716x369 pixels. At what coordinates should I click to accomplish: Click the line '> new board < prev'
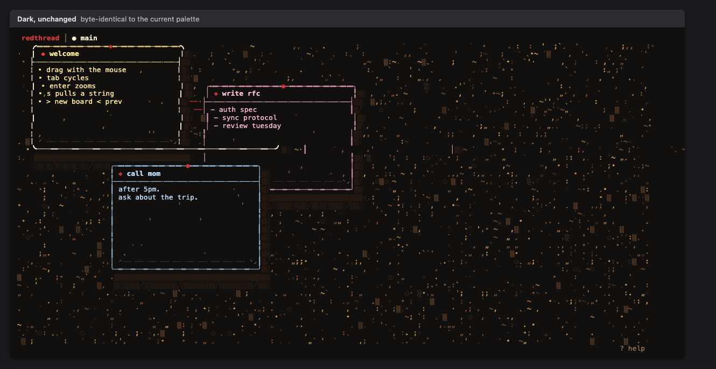[84, 102]
